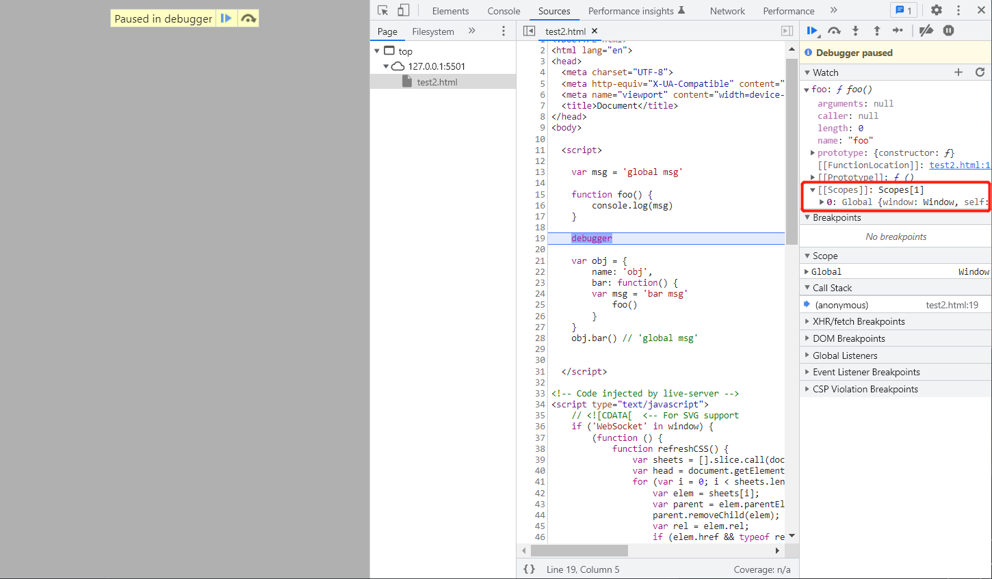Show more DevTools tabs chevron
The height and width of the screenshot is (579, 992).
coord(833,10)
